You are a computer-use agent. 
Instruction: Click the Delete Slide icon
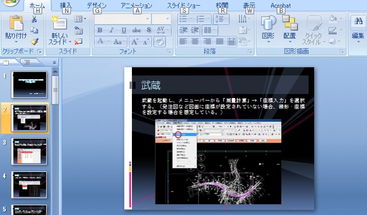pyautogui.click(x=79, y=42)
